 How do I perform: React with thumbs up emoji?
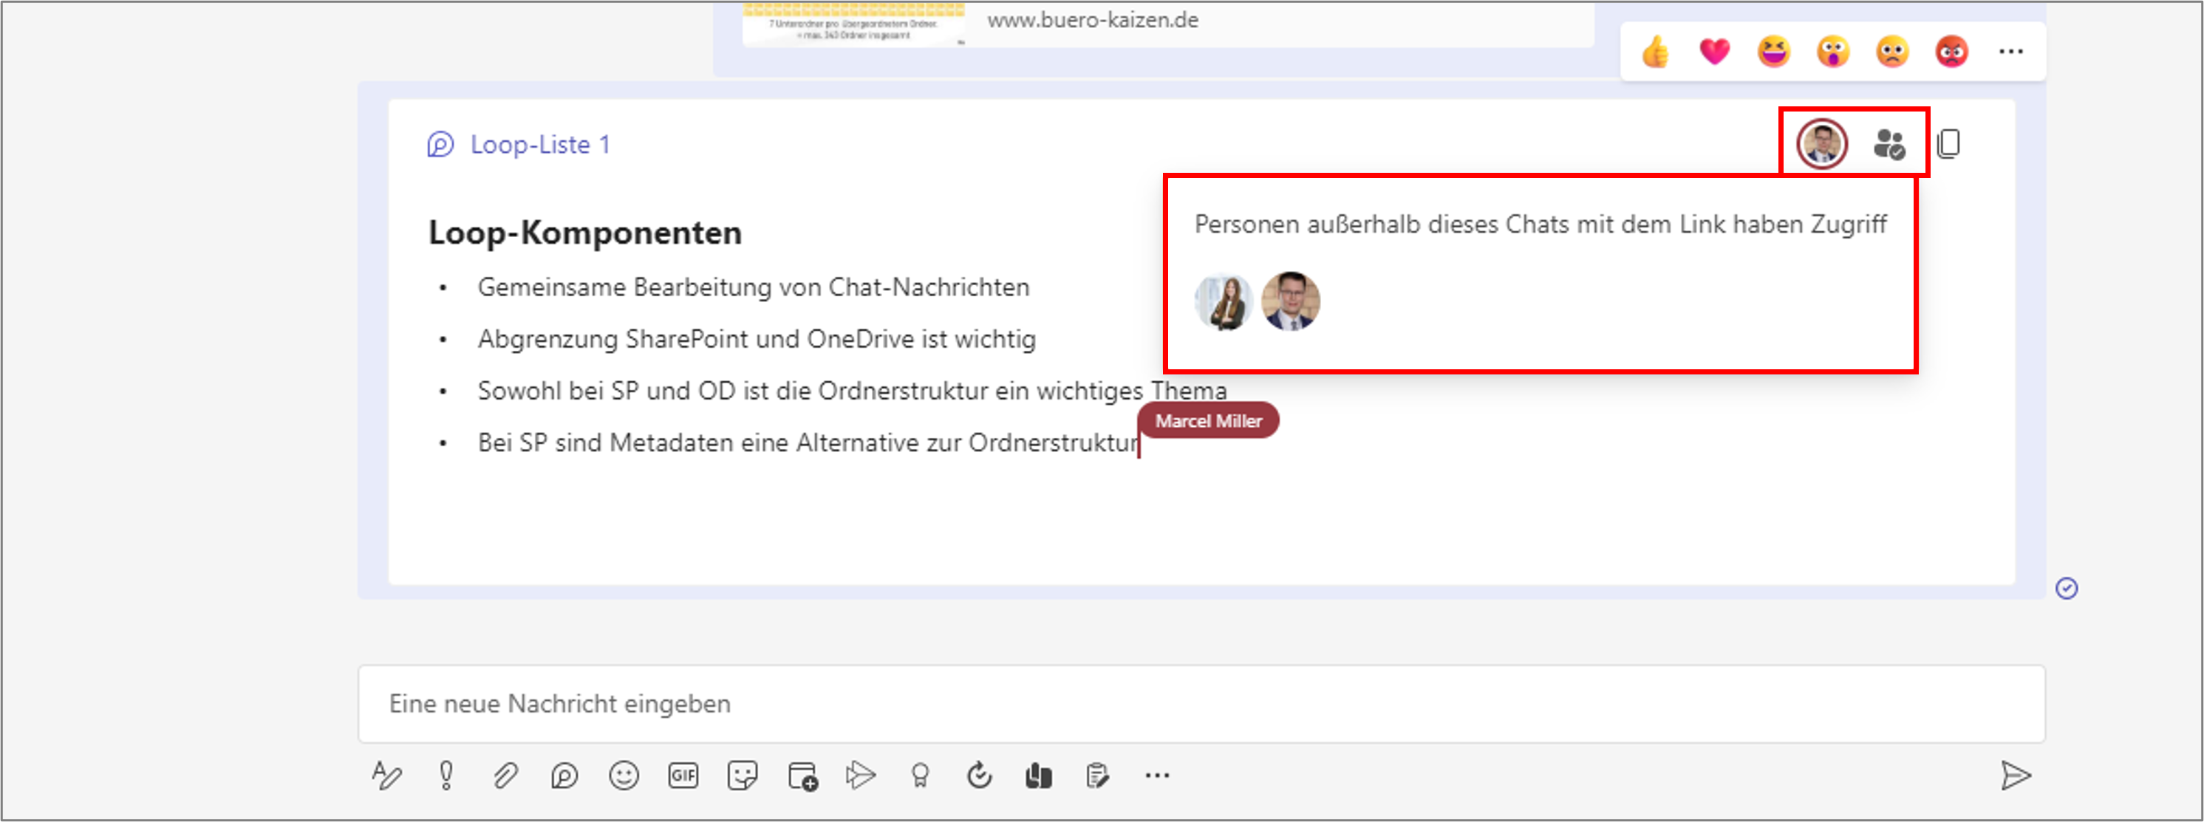click(x=1656, y=51)
